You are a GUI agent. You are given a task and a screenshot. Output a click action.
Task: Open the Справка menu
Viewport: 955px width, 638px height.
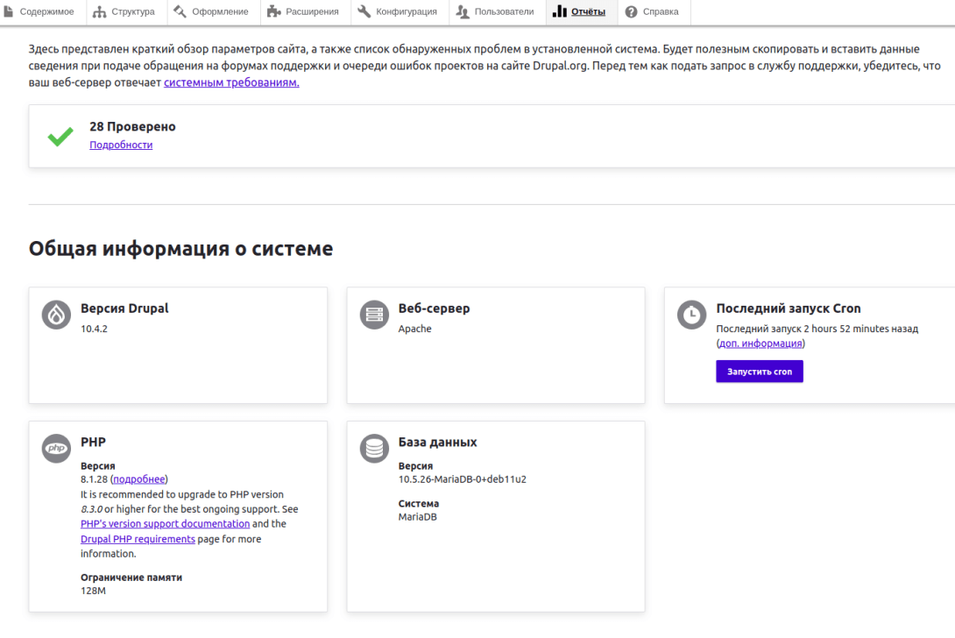click(x=654, y=11)
